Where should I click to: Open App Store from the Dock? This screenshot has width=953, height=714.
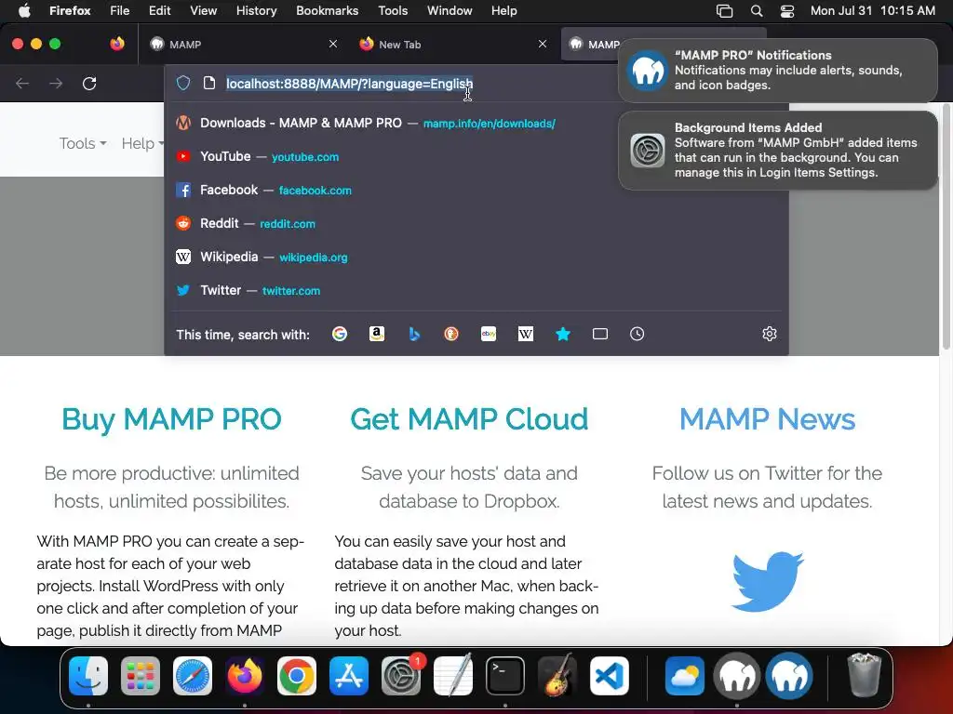[x=349, y=676]
